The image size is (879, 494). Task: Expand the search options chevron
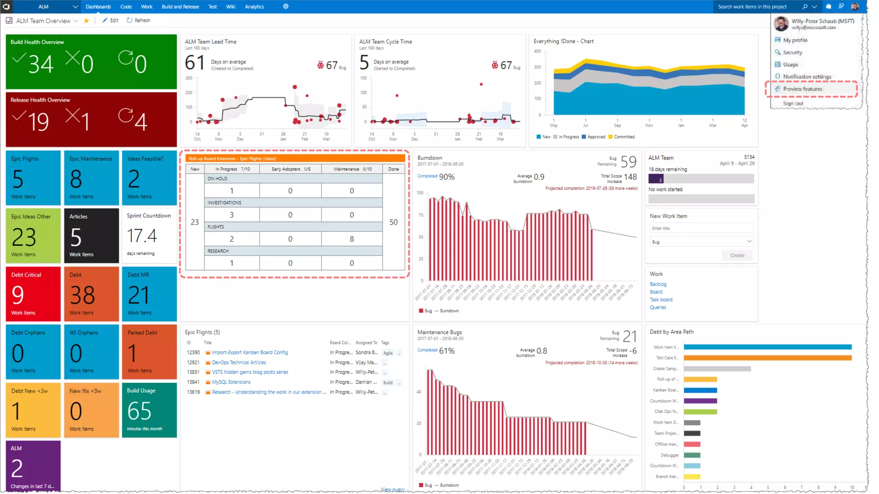coord(814,6)
